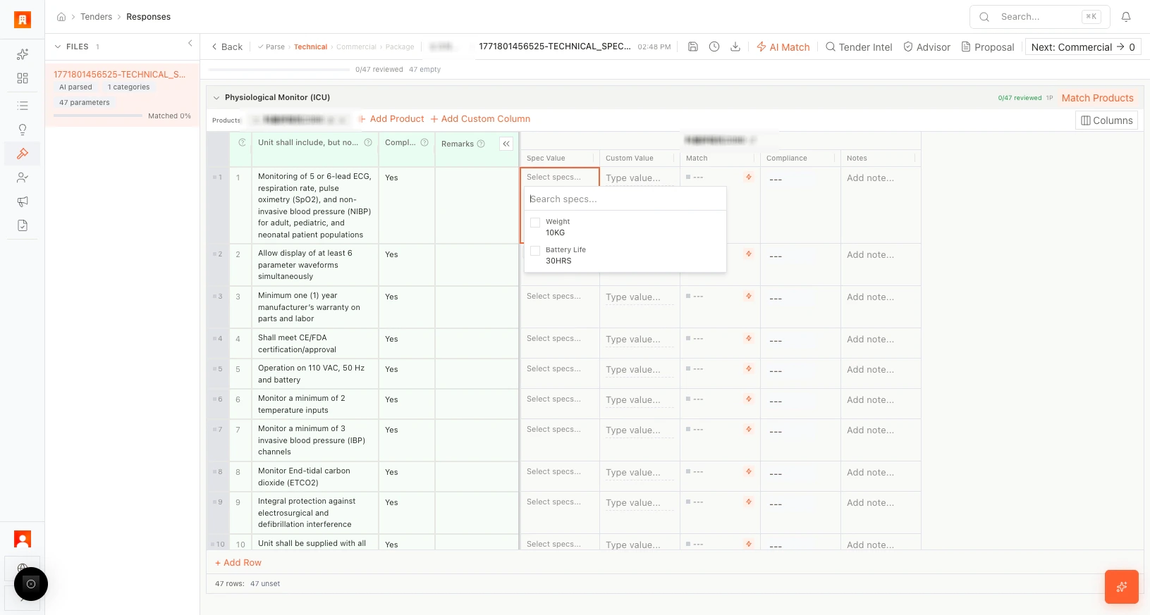Click AI match icon for row 3

pyautogui.click(x=749, y=296)
